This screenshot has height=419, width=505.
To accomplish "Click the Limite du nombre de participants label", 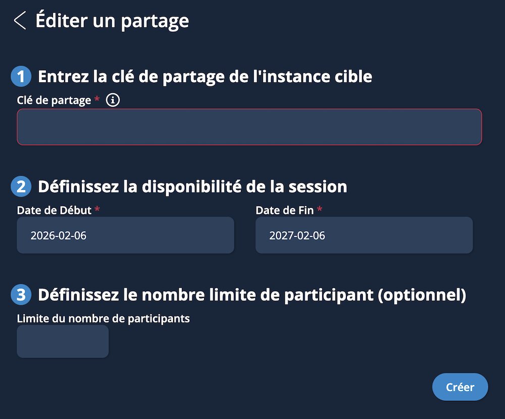I will [103, 319].
